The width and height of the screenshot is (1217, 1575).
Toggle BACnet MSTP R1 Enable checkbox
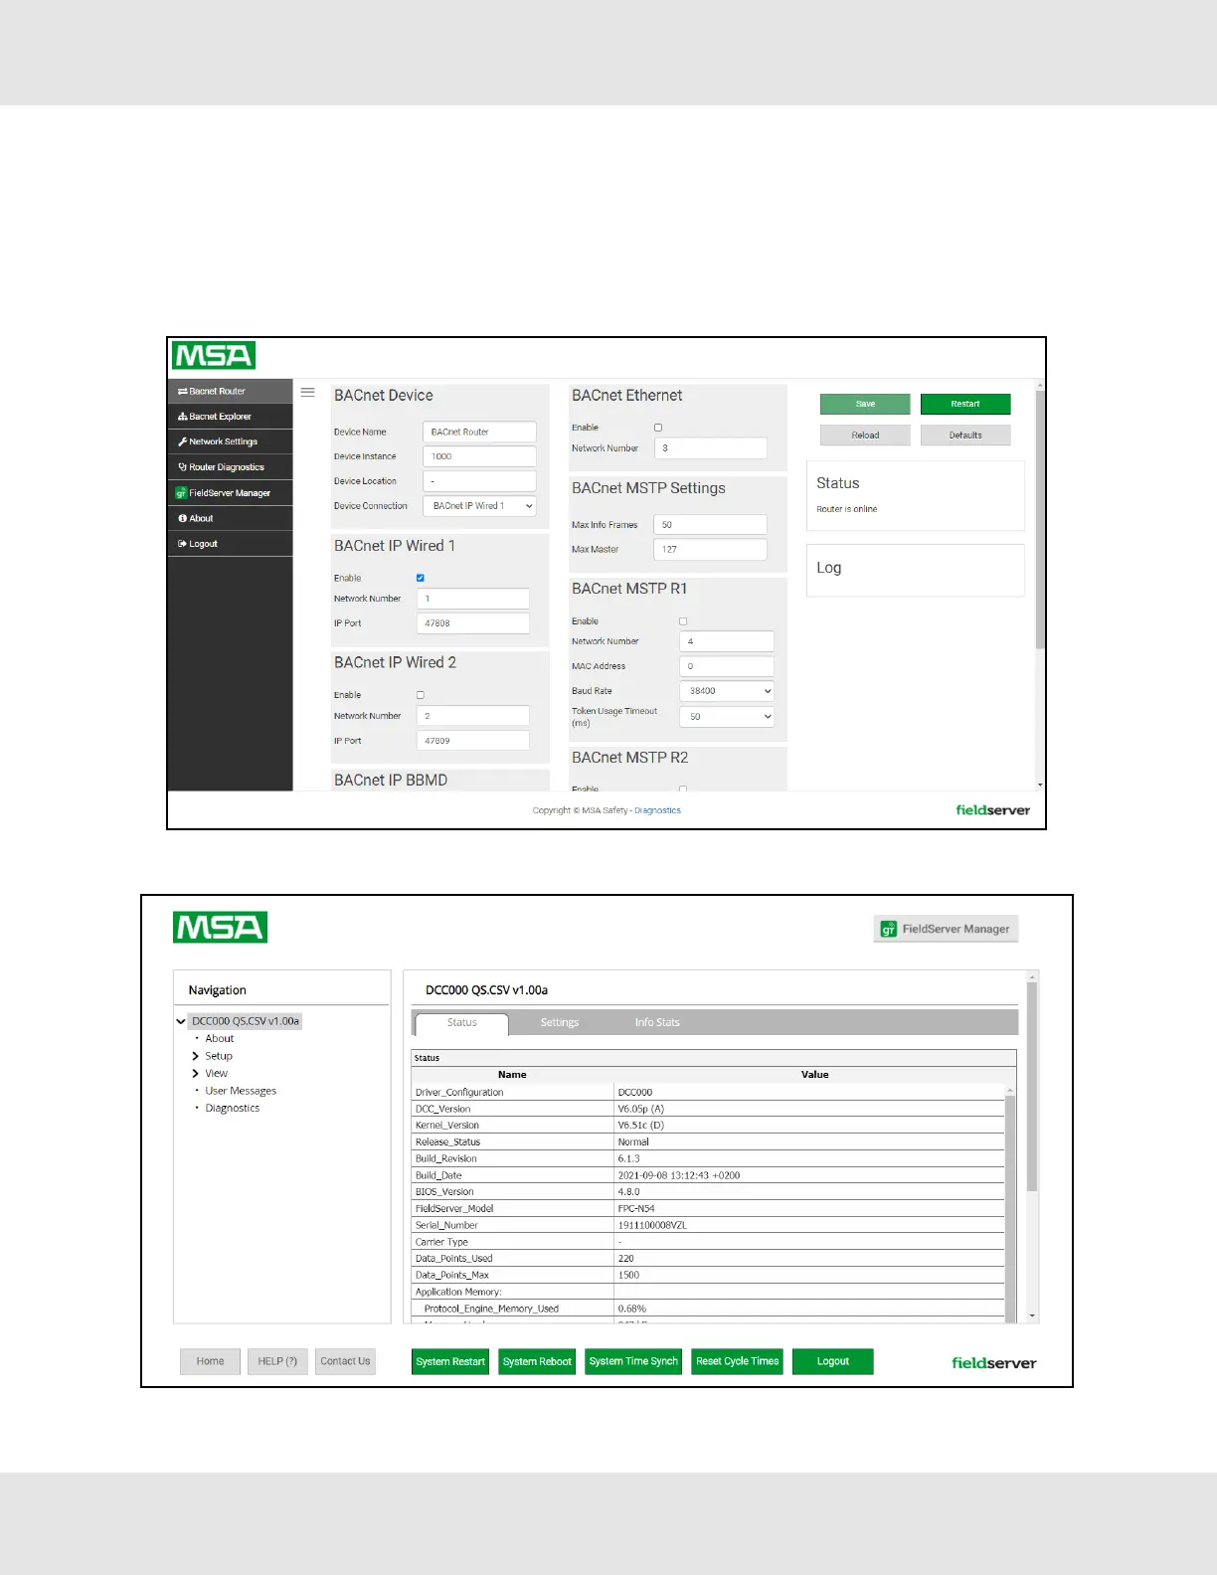point(683,621)
